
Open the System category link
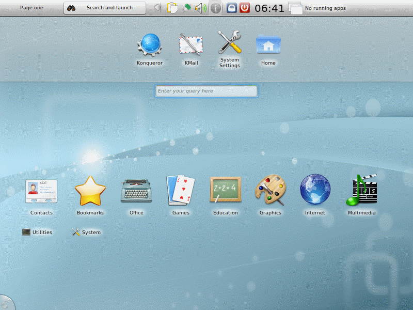(86, 233)
